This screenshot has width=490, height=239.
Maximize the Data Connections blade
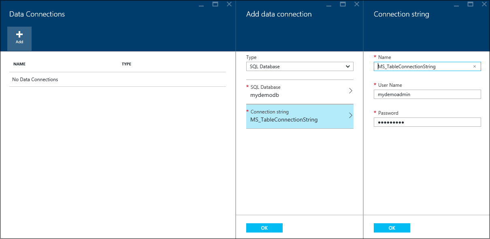[x=215, y=4]
